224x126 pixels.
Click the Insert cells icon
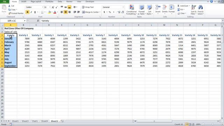pyautogui.click(x=158, y=7)
